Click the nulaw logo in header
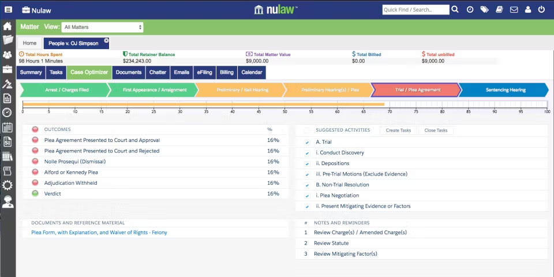This screenshot has height=277, width=554. tap(276, 10)
